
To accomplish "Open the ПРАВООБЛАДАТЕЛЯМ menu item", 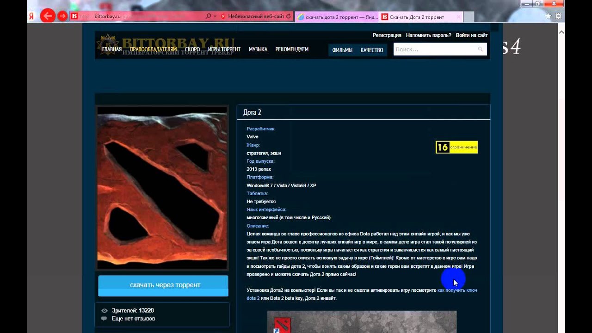I will point(153,49).
